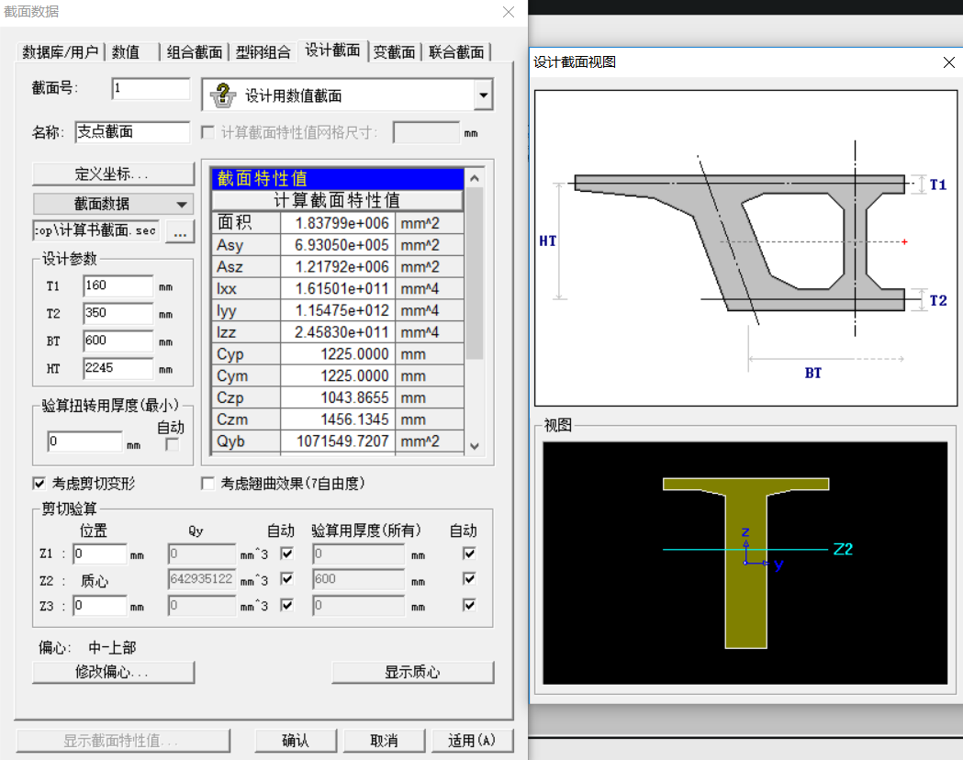The height and width of the screenshot is (760, 963).
Task: Open the 截面数据 dropdown button
Action: click(114, 204)
